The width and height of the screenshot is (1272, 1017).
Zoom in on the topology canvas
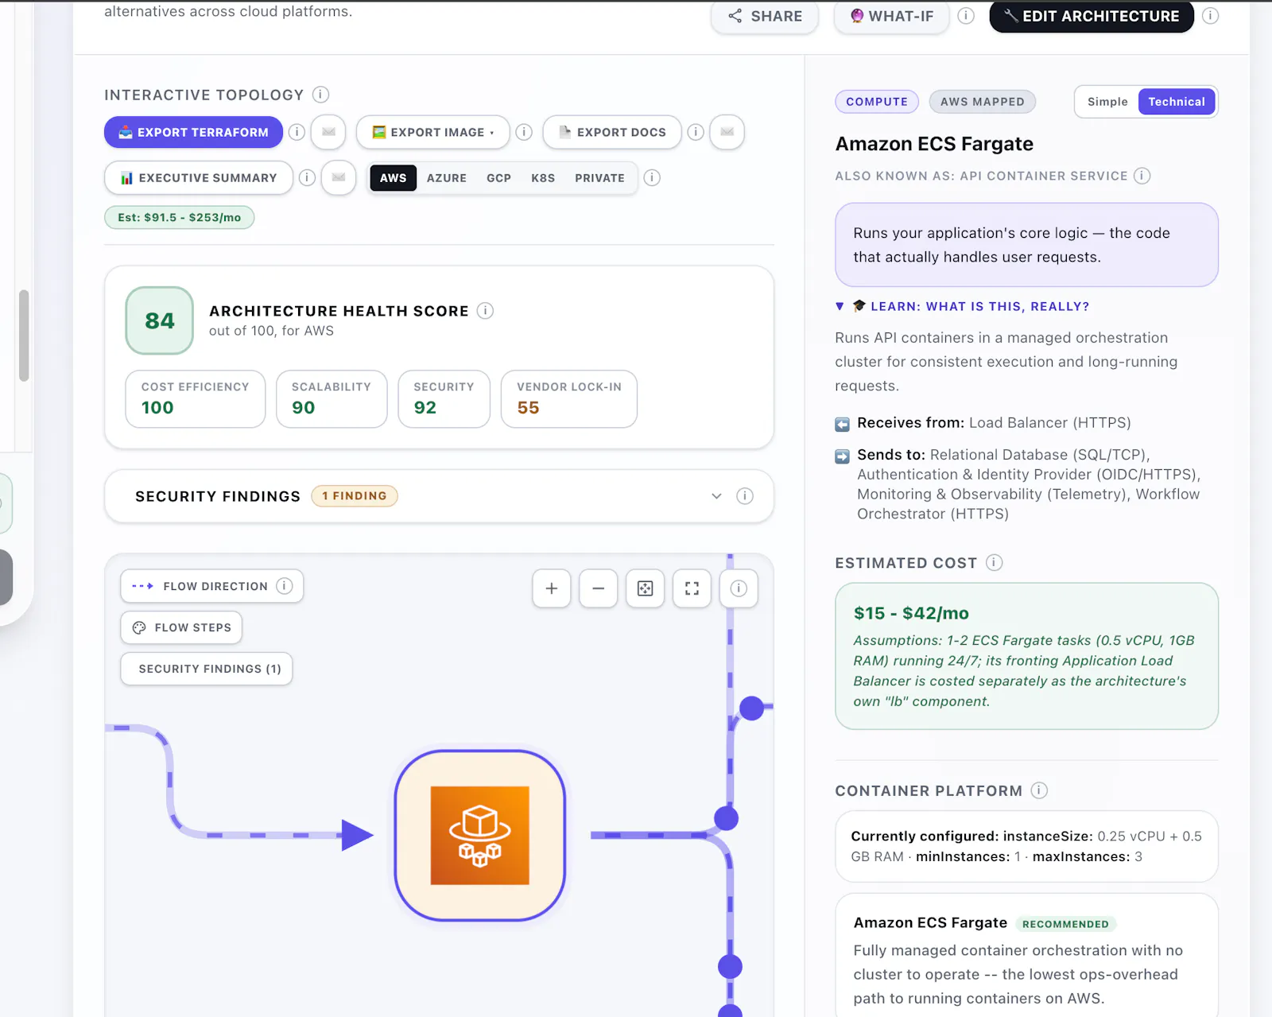[552, 588]
